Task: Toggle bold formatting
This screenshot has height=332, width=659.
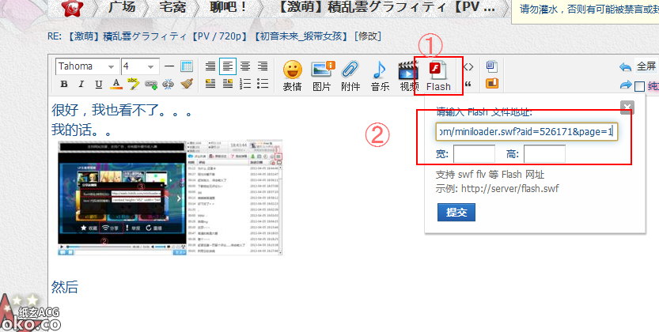Action: 64,85
